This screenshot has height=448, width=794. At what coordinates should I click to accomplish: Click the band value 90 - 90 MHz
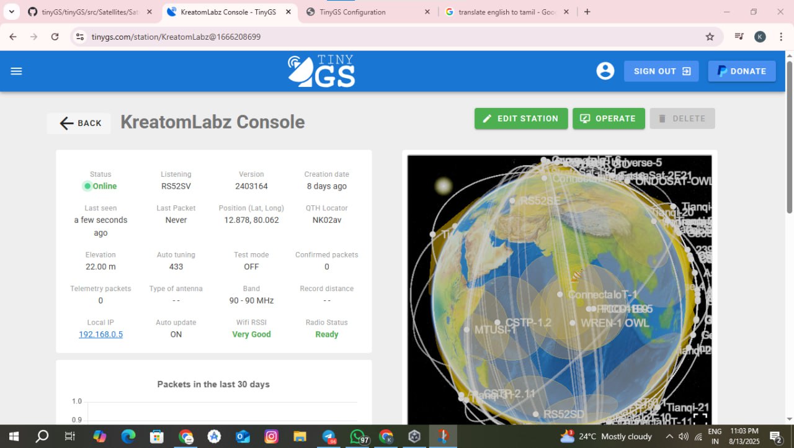coord(251,301)
